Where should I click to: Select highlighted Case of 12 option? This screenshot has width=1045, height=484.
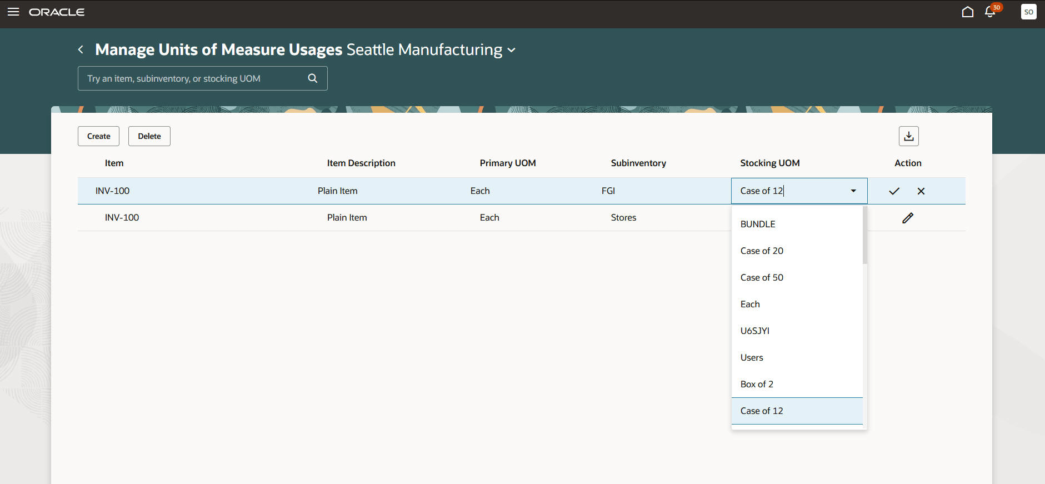point(797,411)
